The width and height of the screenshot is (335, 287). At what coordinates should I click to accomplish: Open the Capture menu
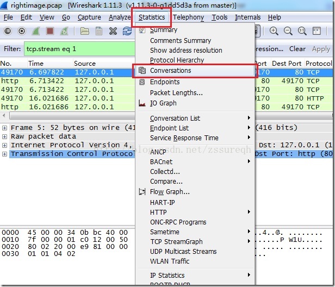coord(89,17)
